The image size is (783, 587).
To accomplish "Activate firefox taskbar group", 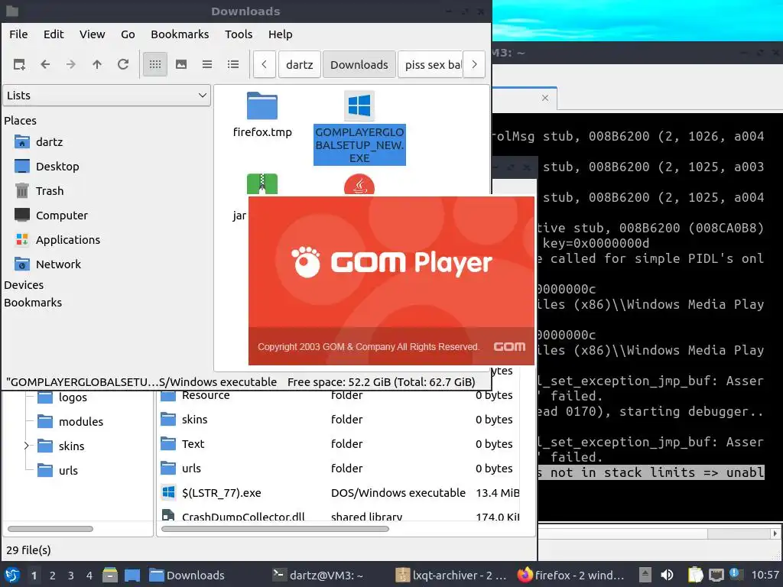I will (x=572, y=576).
